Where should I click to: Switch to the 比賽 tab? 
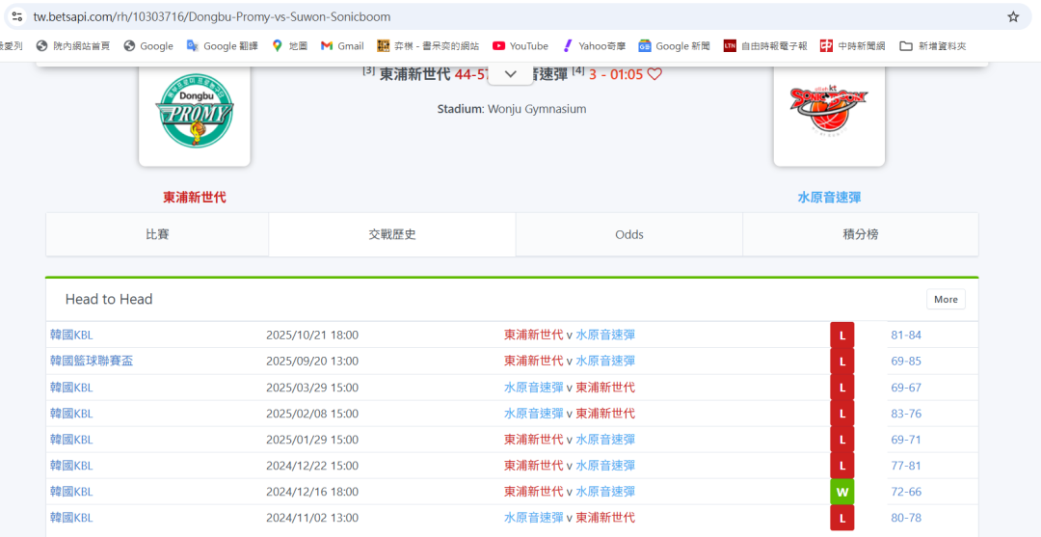(157, 234)
